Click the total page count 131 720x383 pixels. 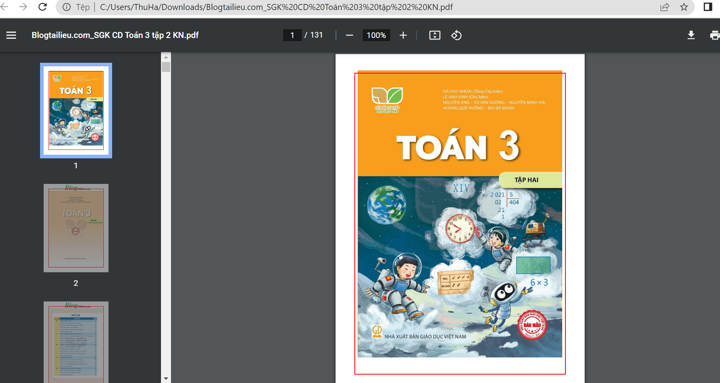coord(316,35)
